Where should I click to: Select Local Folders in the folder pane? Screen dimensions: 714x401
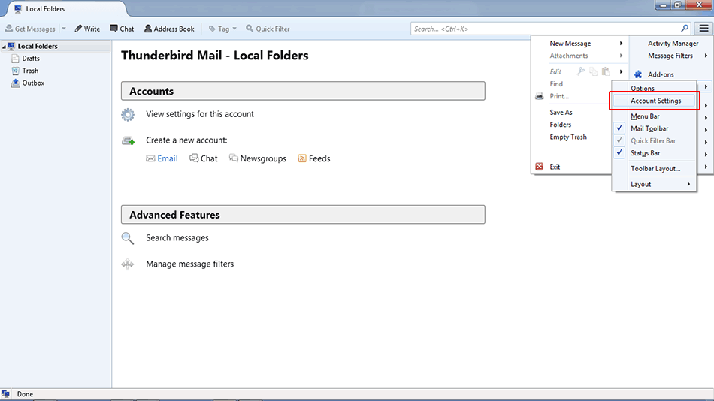(x=38, y=46)
